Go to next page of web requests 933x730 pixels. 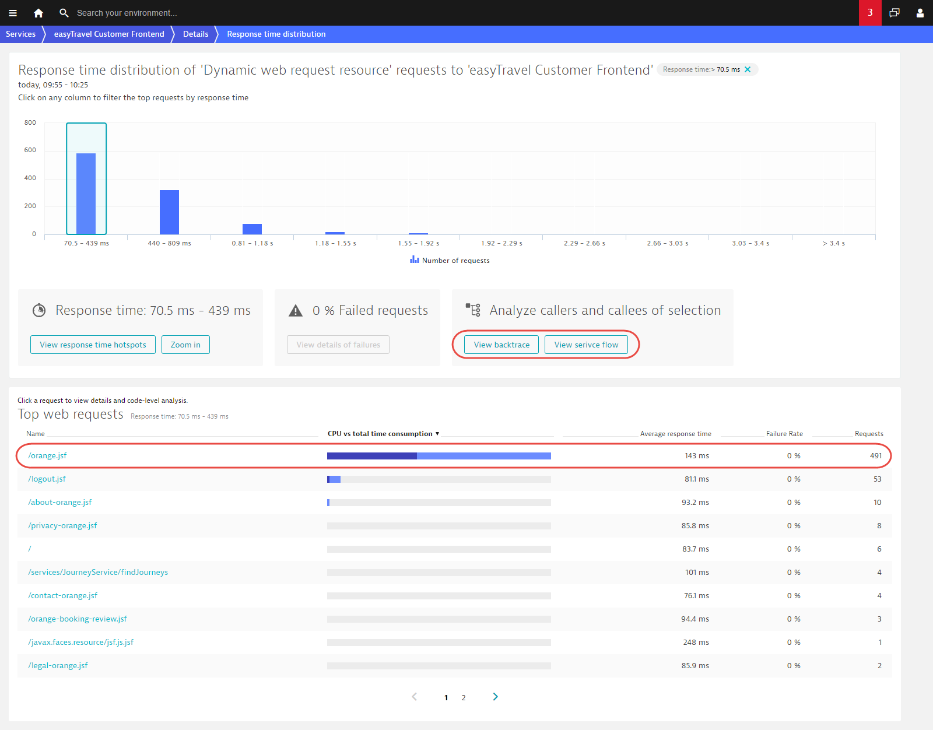tap(495, 697)
